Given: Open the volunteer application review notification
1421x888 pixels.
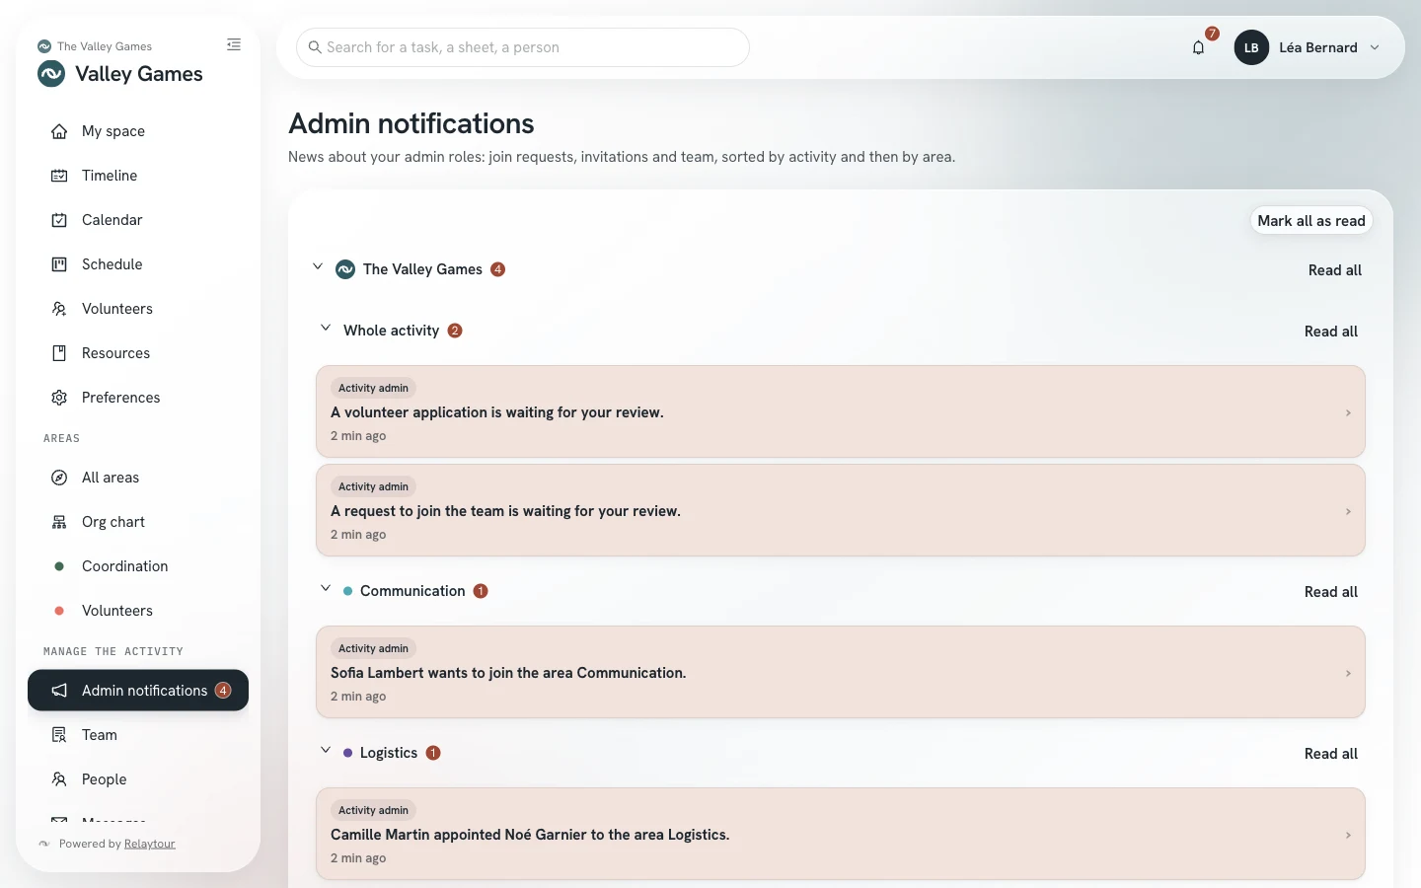Looking at the screenshot, I should [x=841, y=411].
